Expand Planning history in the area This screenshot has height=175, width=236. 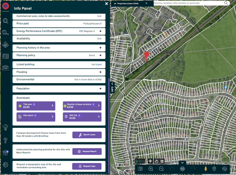[100, 48]
